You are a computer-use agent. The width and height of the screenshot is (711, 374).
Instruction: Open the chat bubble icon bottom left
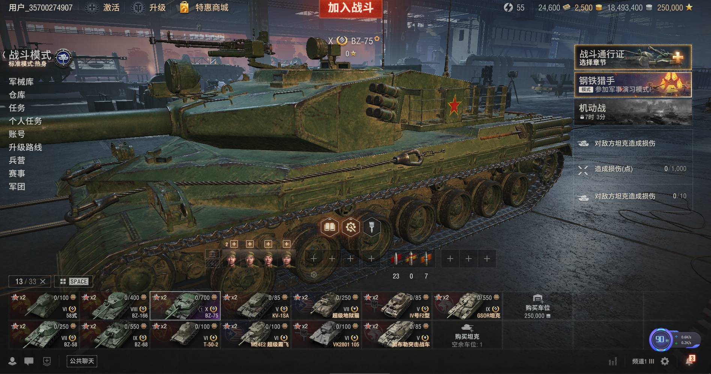point(29,361)
